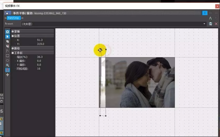
Task: Edit the Y 偏移 value 0.0
Action: click(39, 65)
